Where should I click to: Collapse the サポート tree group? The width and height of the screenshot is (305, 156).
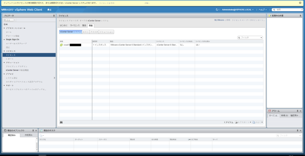click(4, 85)
